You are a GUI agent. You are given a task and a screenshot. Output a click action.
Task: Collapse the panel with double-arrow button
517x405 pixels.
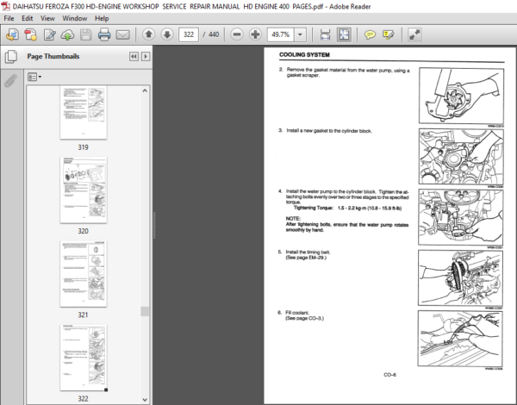click(134, 56)
